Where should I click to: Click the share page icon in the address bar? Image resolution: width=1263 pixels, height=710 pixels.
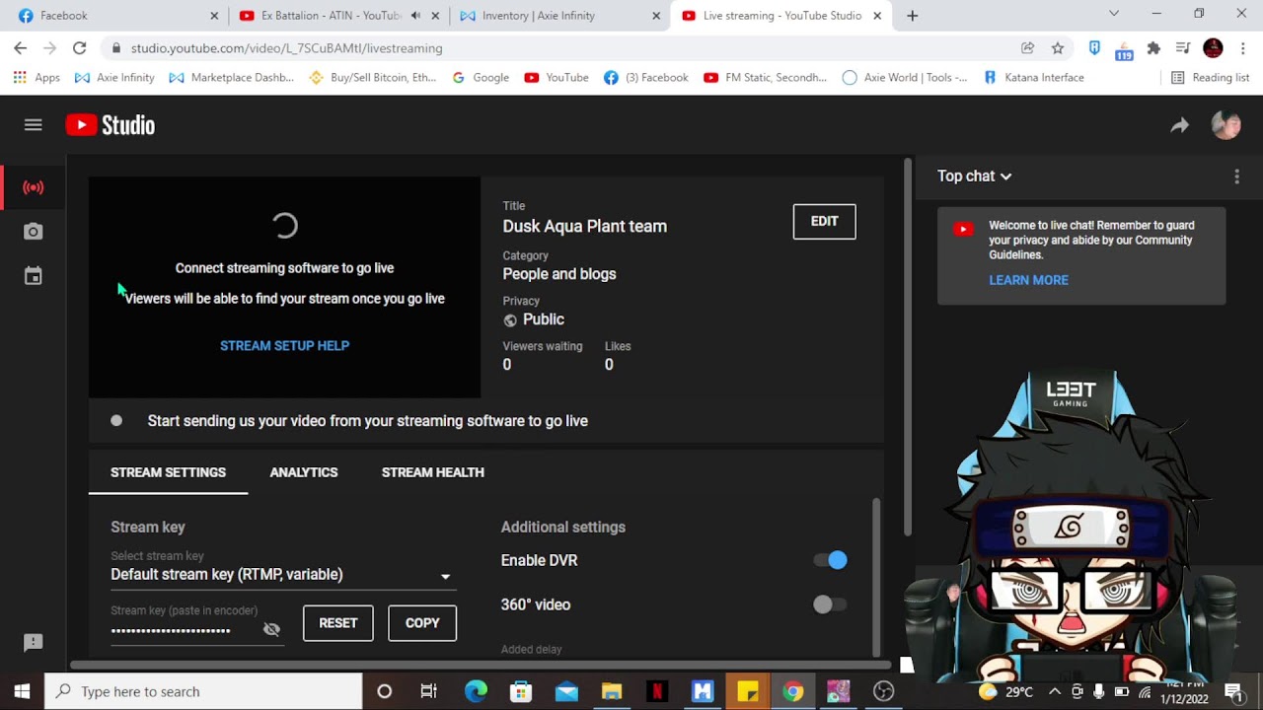coord(1027,47)
